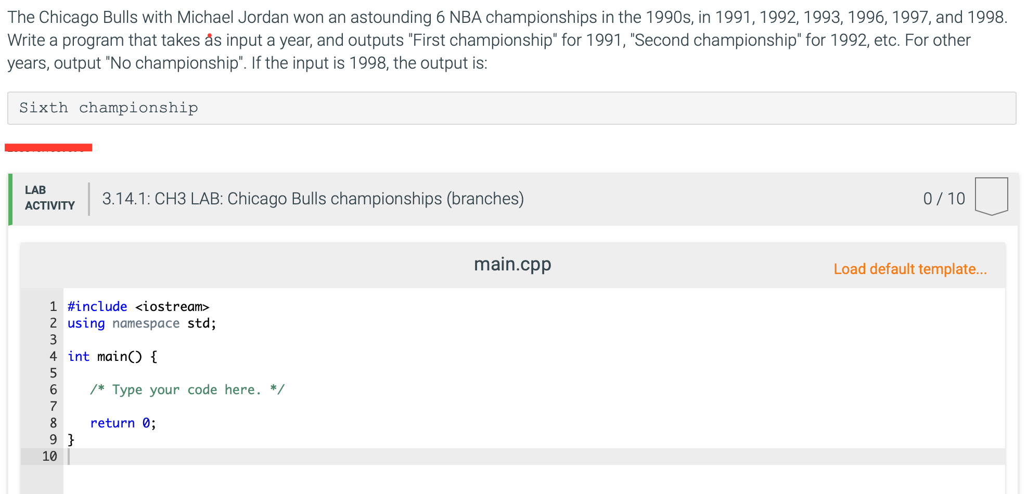
Task: Click line number 10 in the gutter
Action: click(x=50, y=456)
